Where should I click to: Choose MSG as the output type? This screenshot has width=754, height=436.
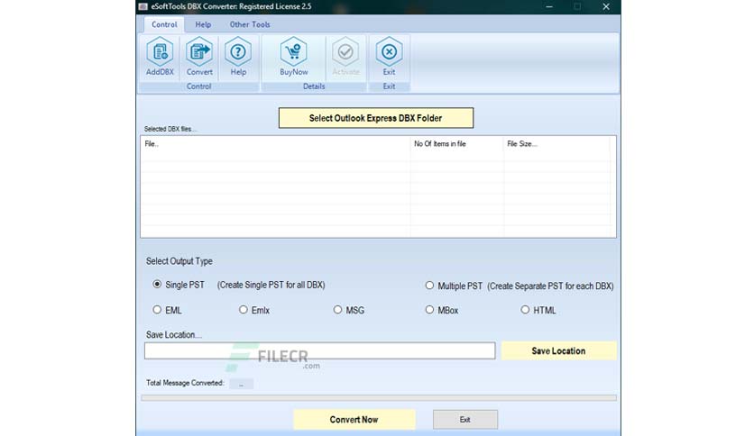(337, 310)
